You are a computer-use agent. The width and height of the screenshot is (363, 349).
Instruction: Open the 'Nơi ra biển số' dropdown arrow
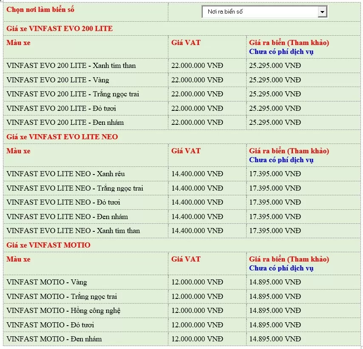click(322, 12)
